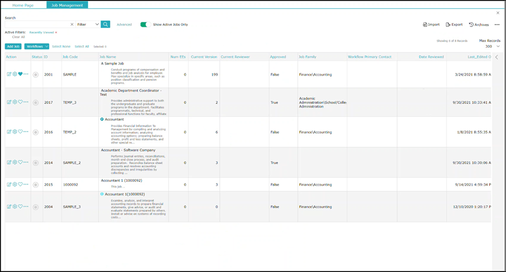
Task: Open Advanced search link
Action: point(124,25)
